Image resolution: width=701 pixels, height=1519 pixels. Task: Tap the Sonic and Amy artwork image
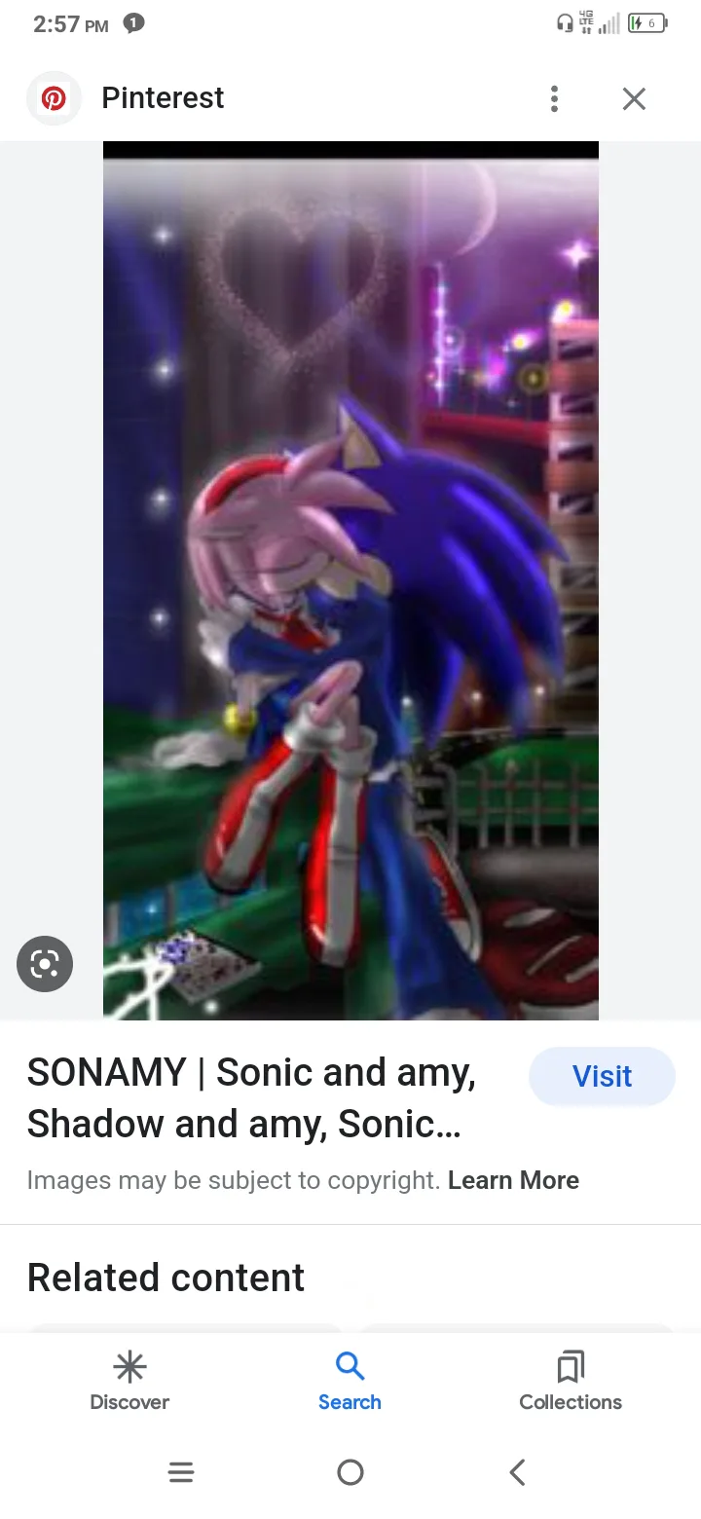(x=350, y=580)
